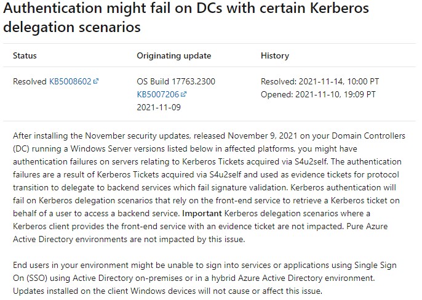
Task: Click the word Resolved in Status cell
Action: pyautogui.click(x=30, y=81)
